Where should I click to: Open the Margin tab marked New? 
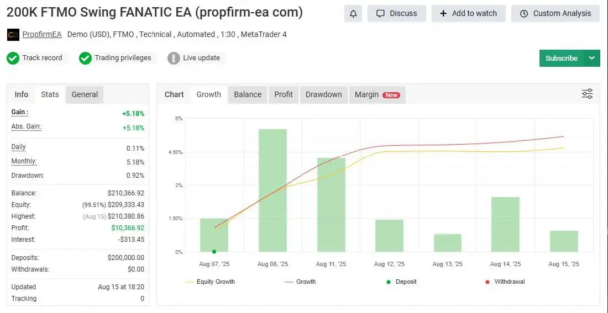[x=377, y=94]
